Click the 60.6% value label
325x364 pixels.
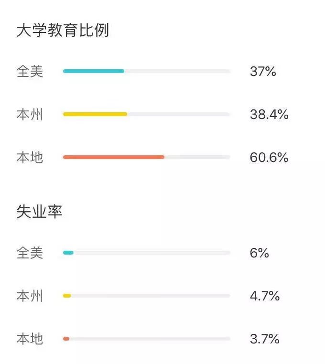(x=269, y=157)
